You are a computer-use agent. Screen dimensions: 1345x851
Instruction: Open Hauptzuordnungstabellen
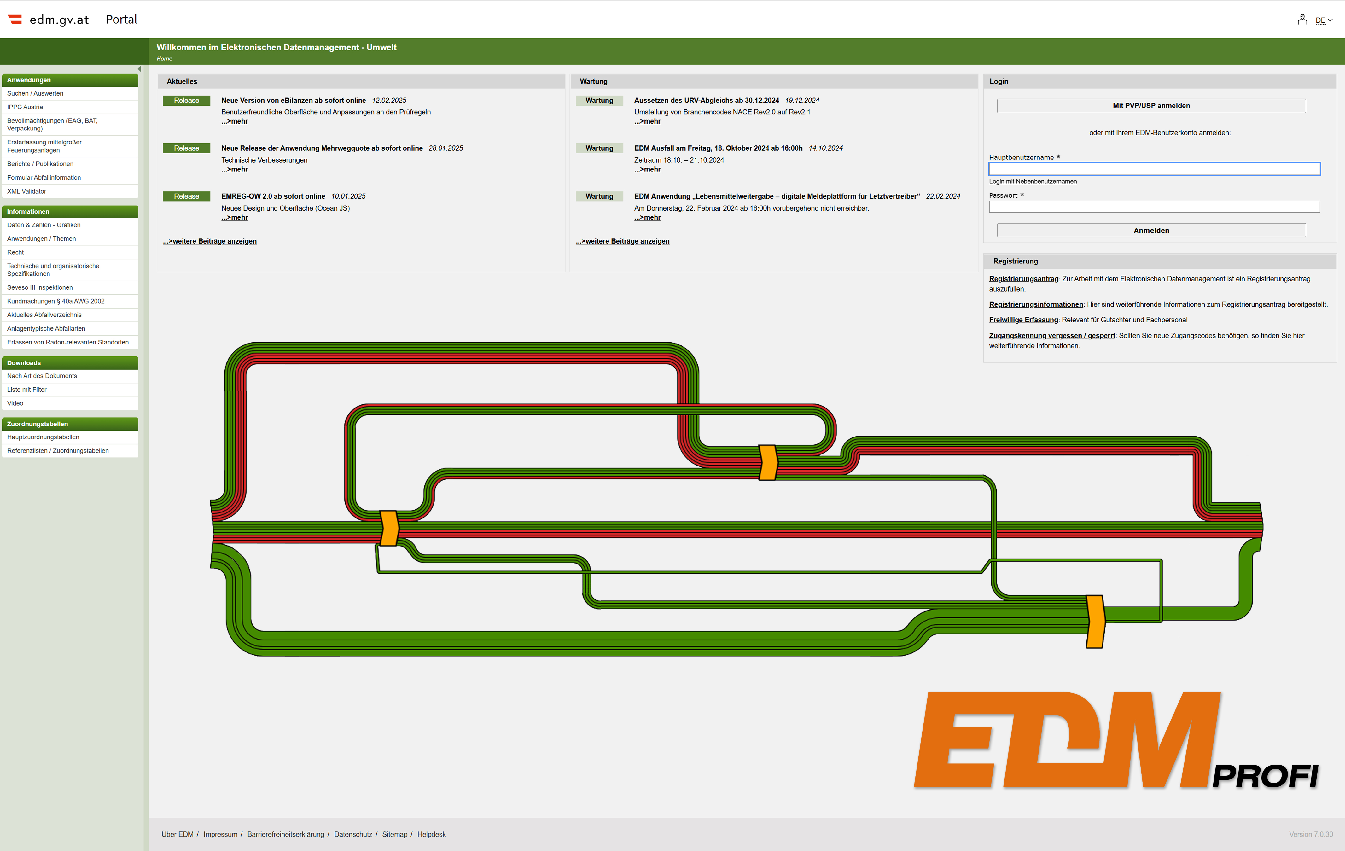pos(70,437)
